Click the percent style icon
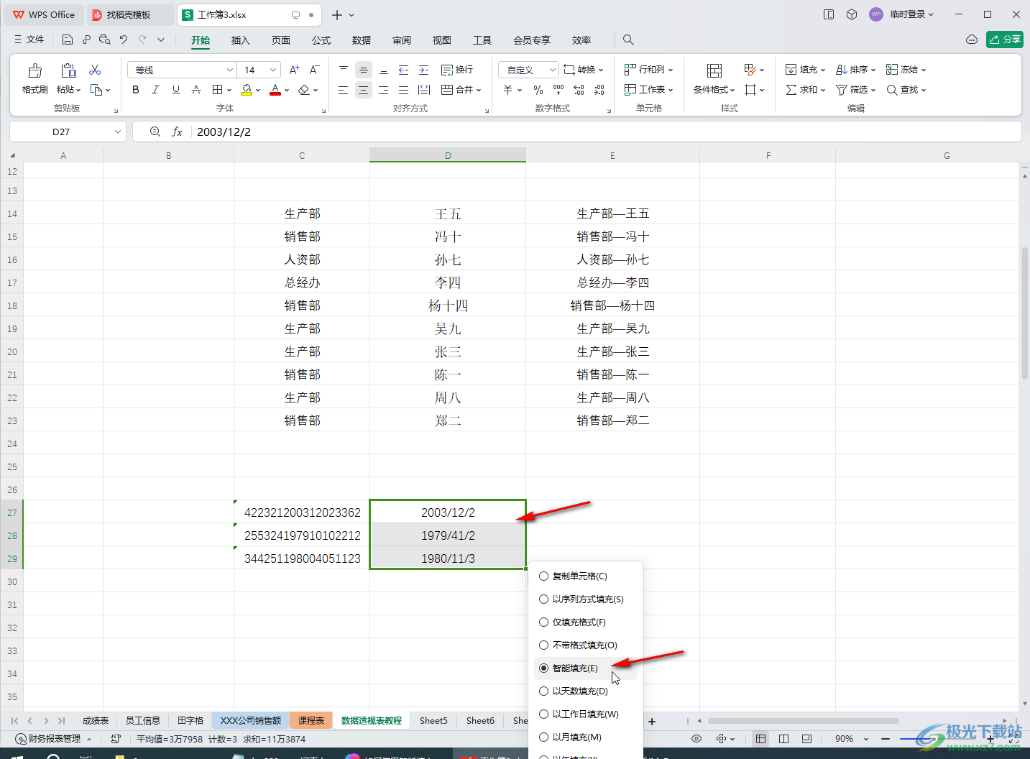Viewport: 1030px width, 759px height. click(x=538, y=90)
